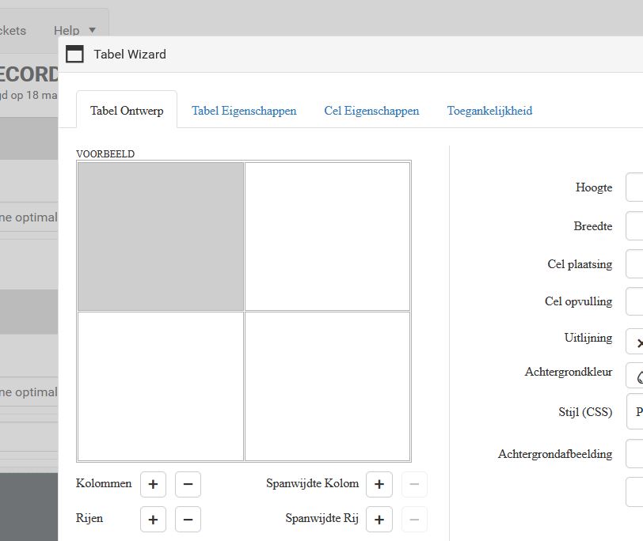Switch to Cel Eigenschappen tab
The height and width of the screenshot is (541, 643).
point(371,111)
